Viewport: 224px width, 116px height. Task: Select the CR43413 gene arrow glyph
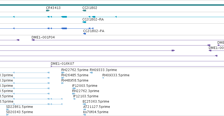point(48,11)
